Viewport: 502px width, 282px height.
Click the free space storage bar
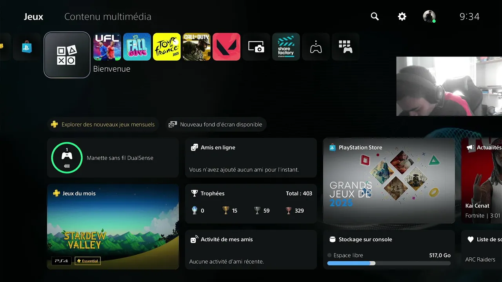pos(389,263)
